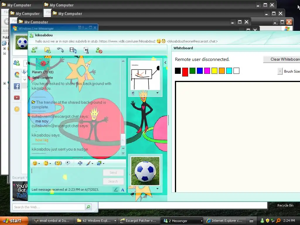Screen dimensions: 300x225
Task: Select the orange color swatch
Action: (x=222, y=71)
